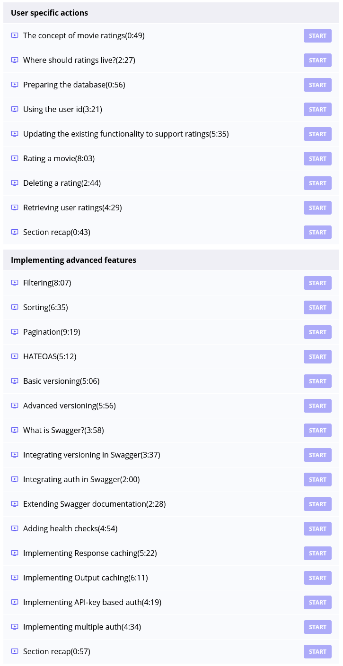The image size is (343, 666).
Task: Open the 'Using the user id' lesson title
Action: (x=62, y=109)
